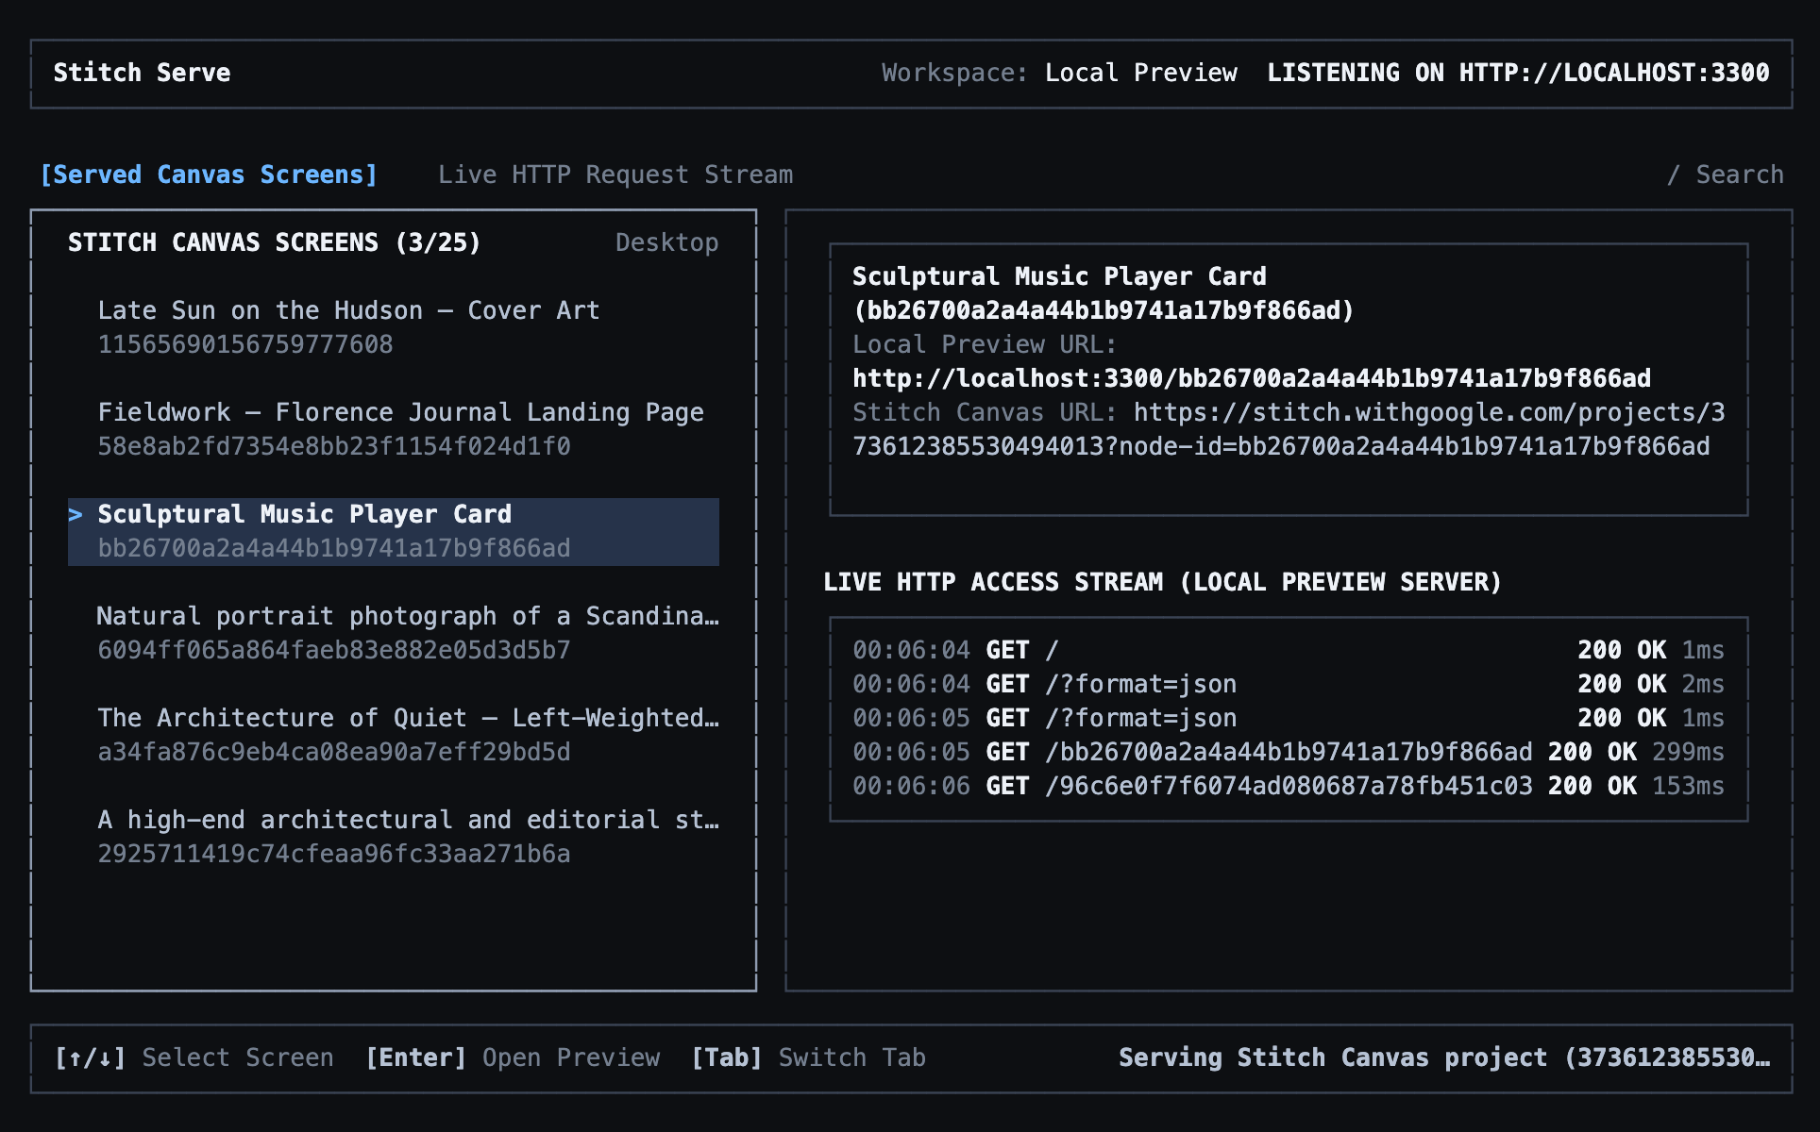1820x1132 pixels.
Task: Select Natural portrait photograph screen
Action: click(394, 632)
